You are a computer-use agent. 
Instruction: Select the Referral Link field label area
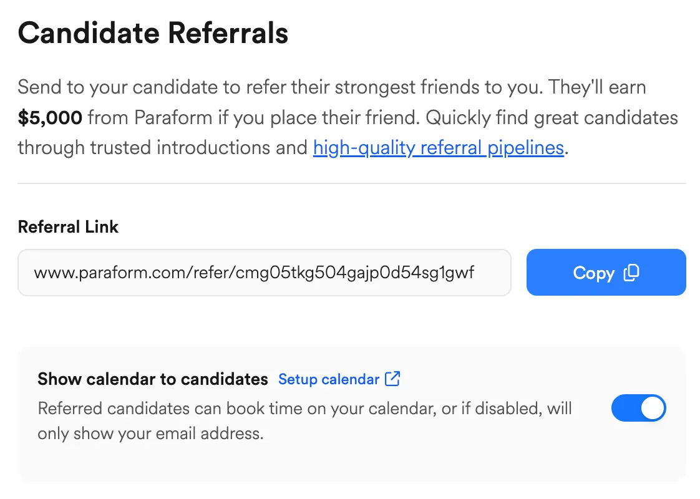click(x=68, y=226)
